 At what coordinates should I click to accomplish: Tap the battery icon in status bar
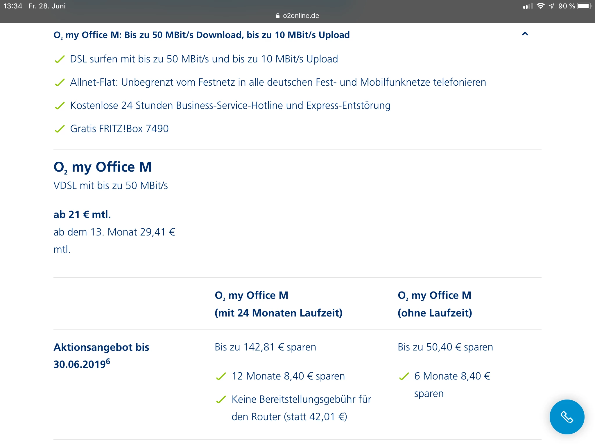585,6
